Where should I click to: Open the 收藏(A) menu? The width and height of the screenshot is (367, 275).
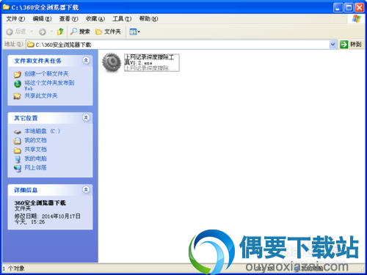pos(95,19)
